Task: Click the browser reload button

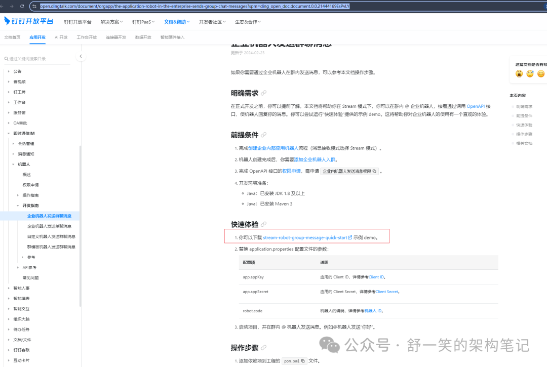Action: pyautogui.click(x=22, y=6)
